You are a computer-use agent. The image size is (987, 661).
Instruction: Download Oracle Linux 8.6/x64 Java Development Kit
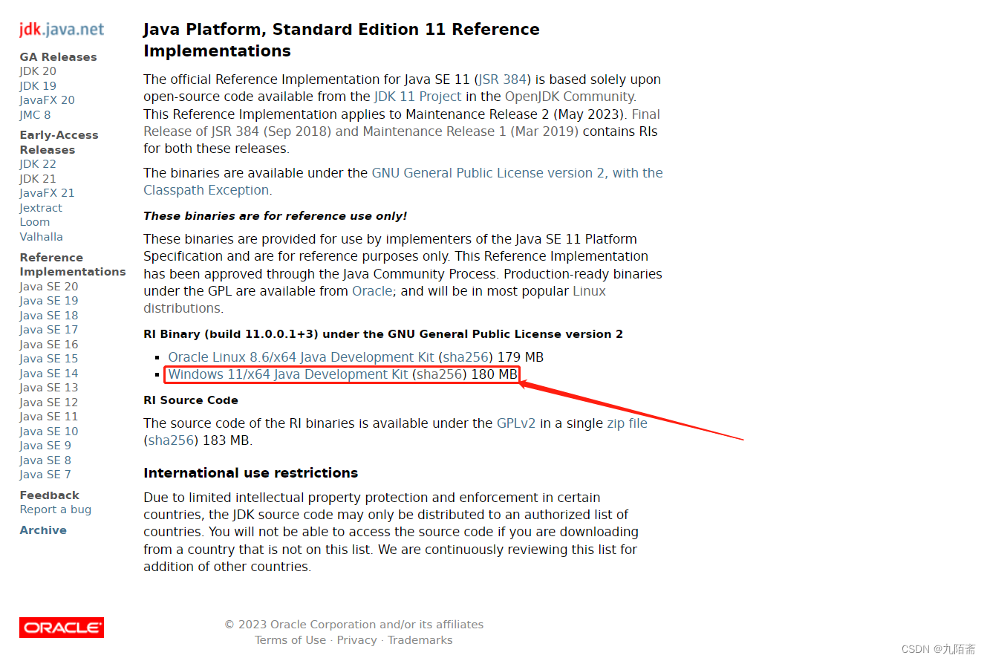(x=301, y=357)
